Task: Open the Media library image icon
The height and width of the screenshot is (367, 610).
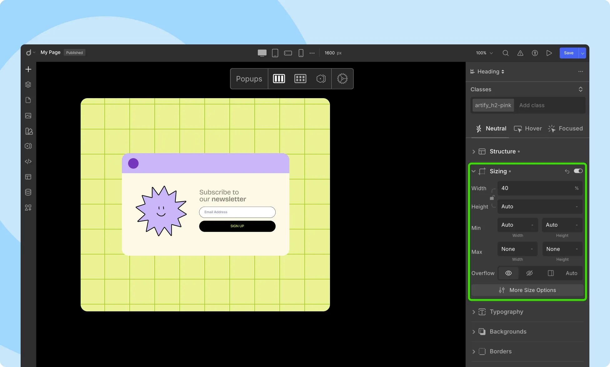Action: [28, 116]
